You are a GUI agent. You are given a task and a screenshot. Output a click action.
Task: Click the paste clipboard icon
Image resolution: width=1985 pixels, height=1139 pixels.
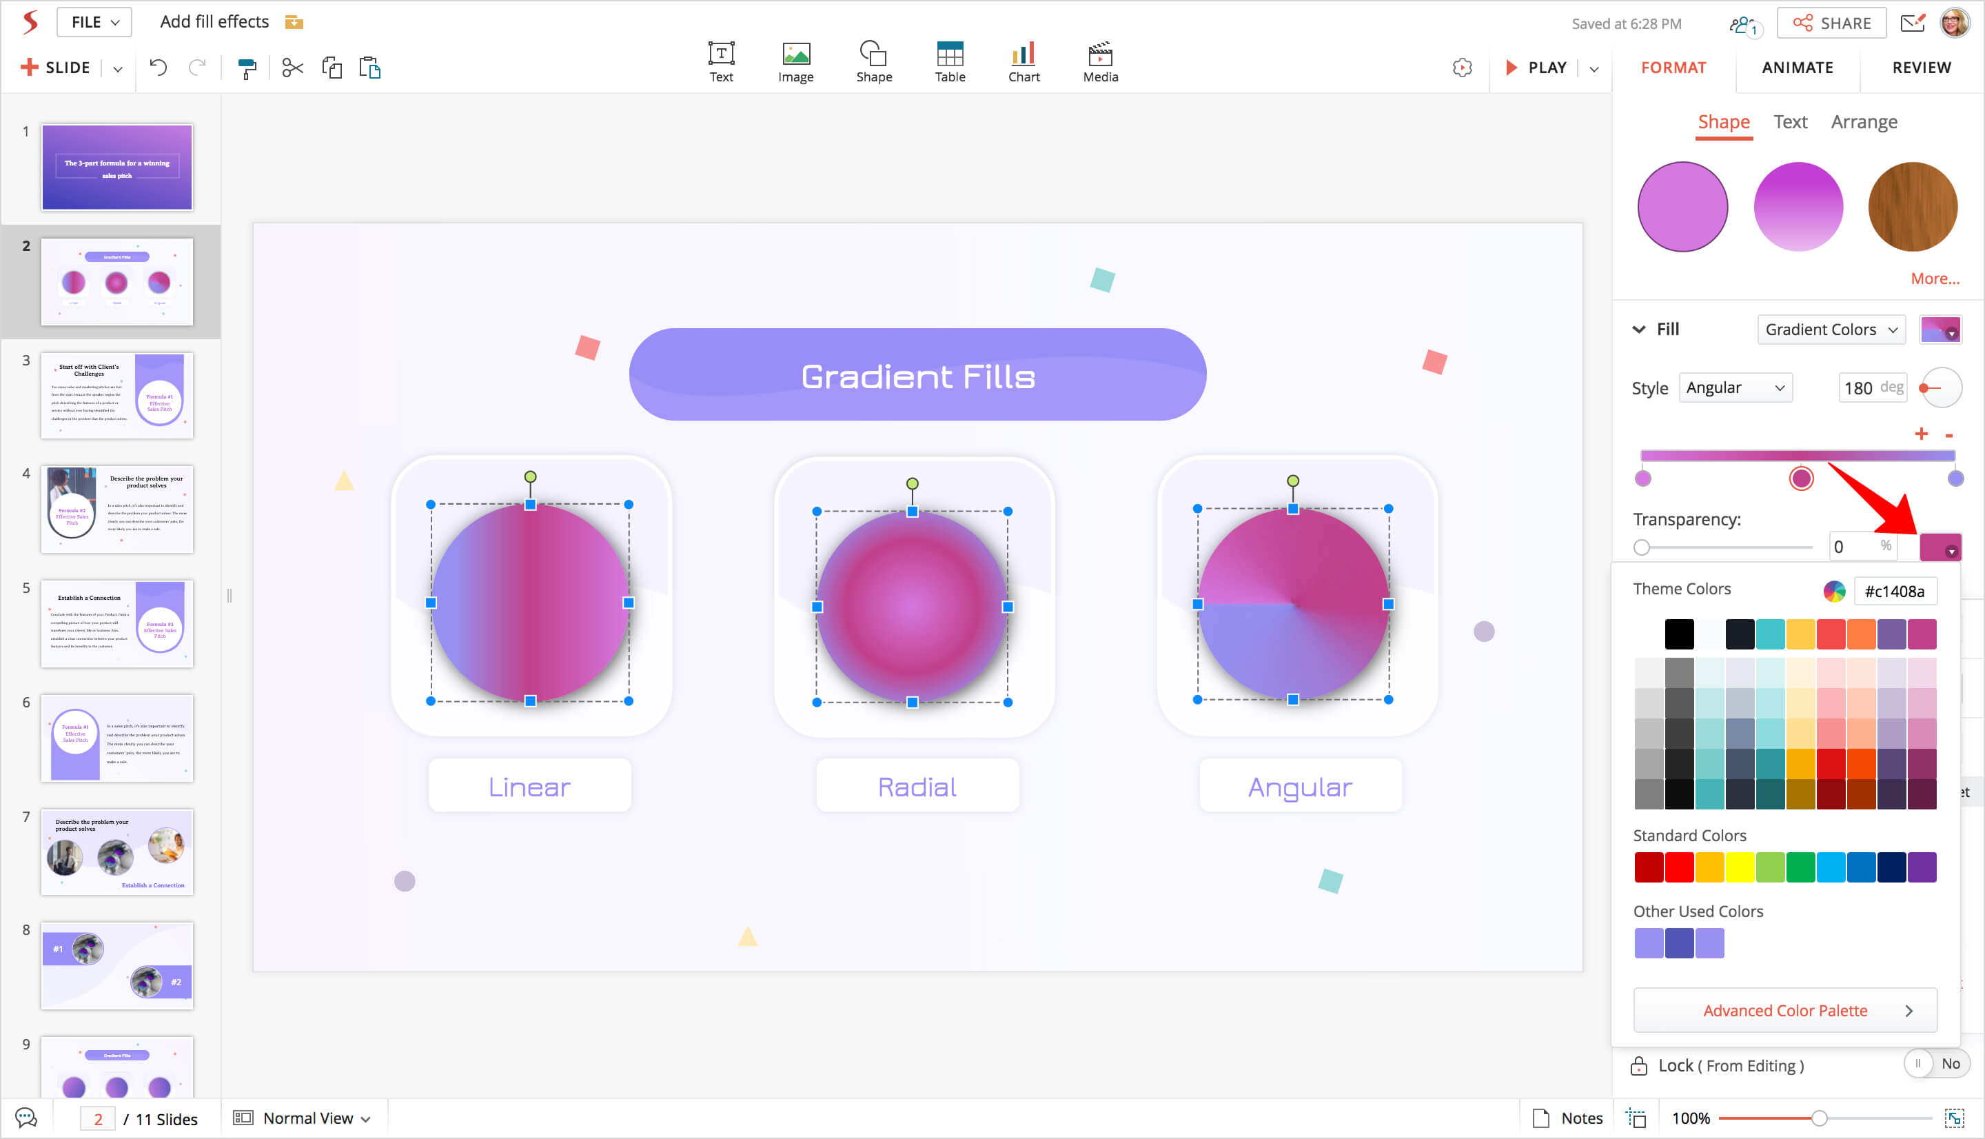(370, 68)
